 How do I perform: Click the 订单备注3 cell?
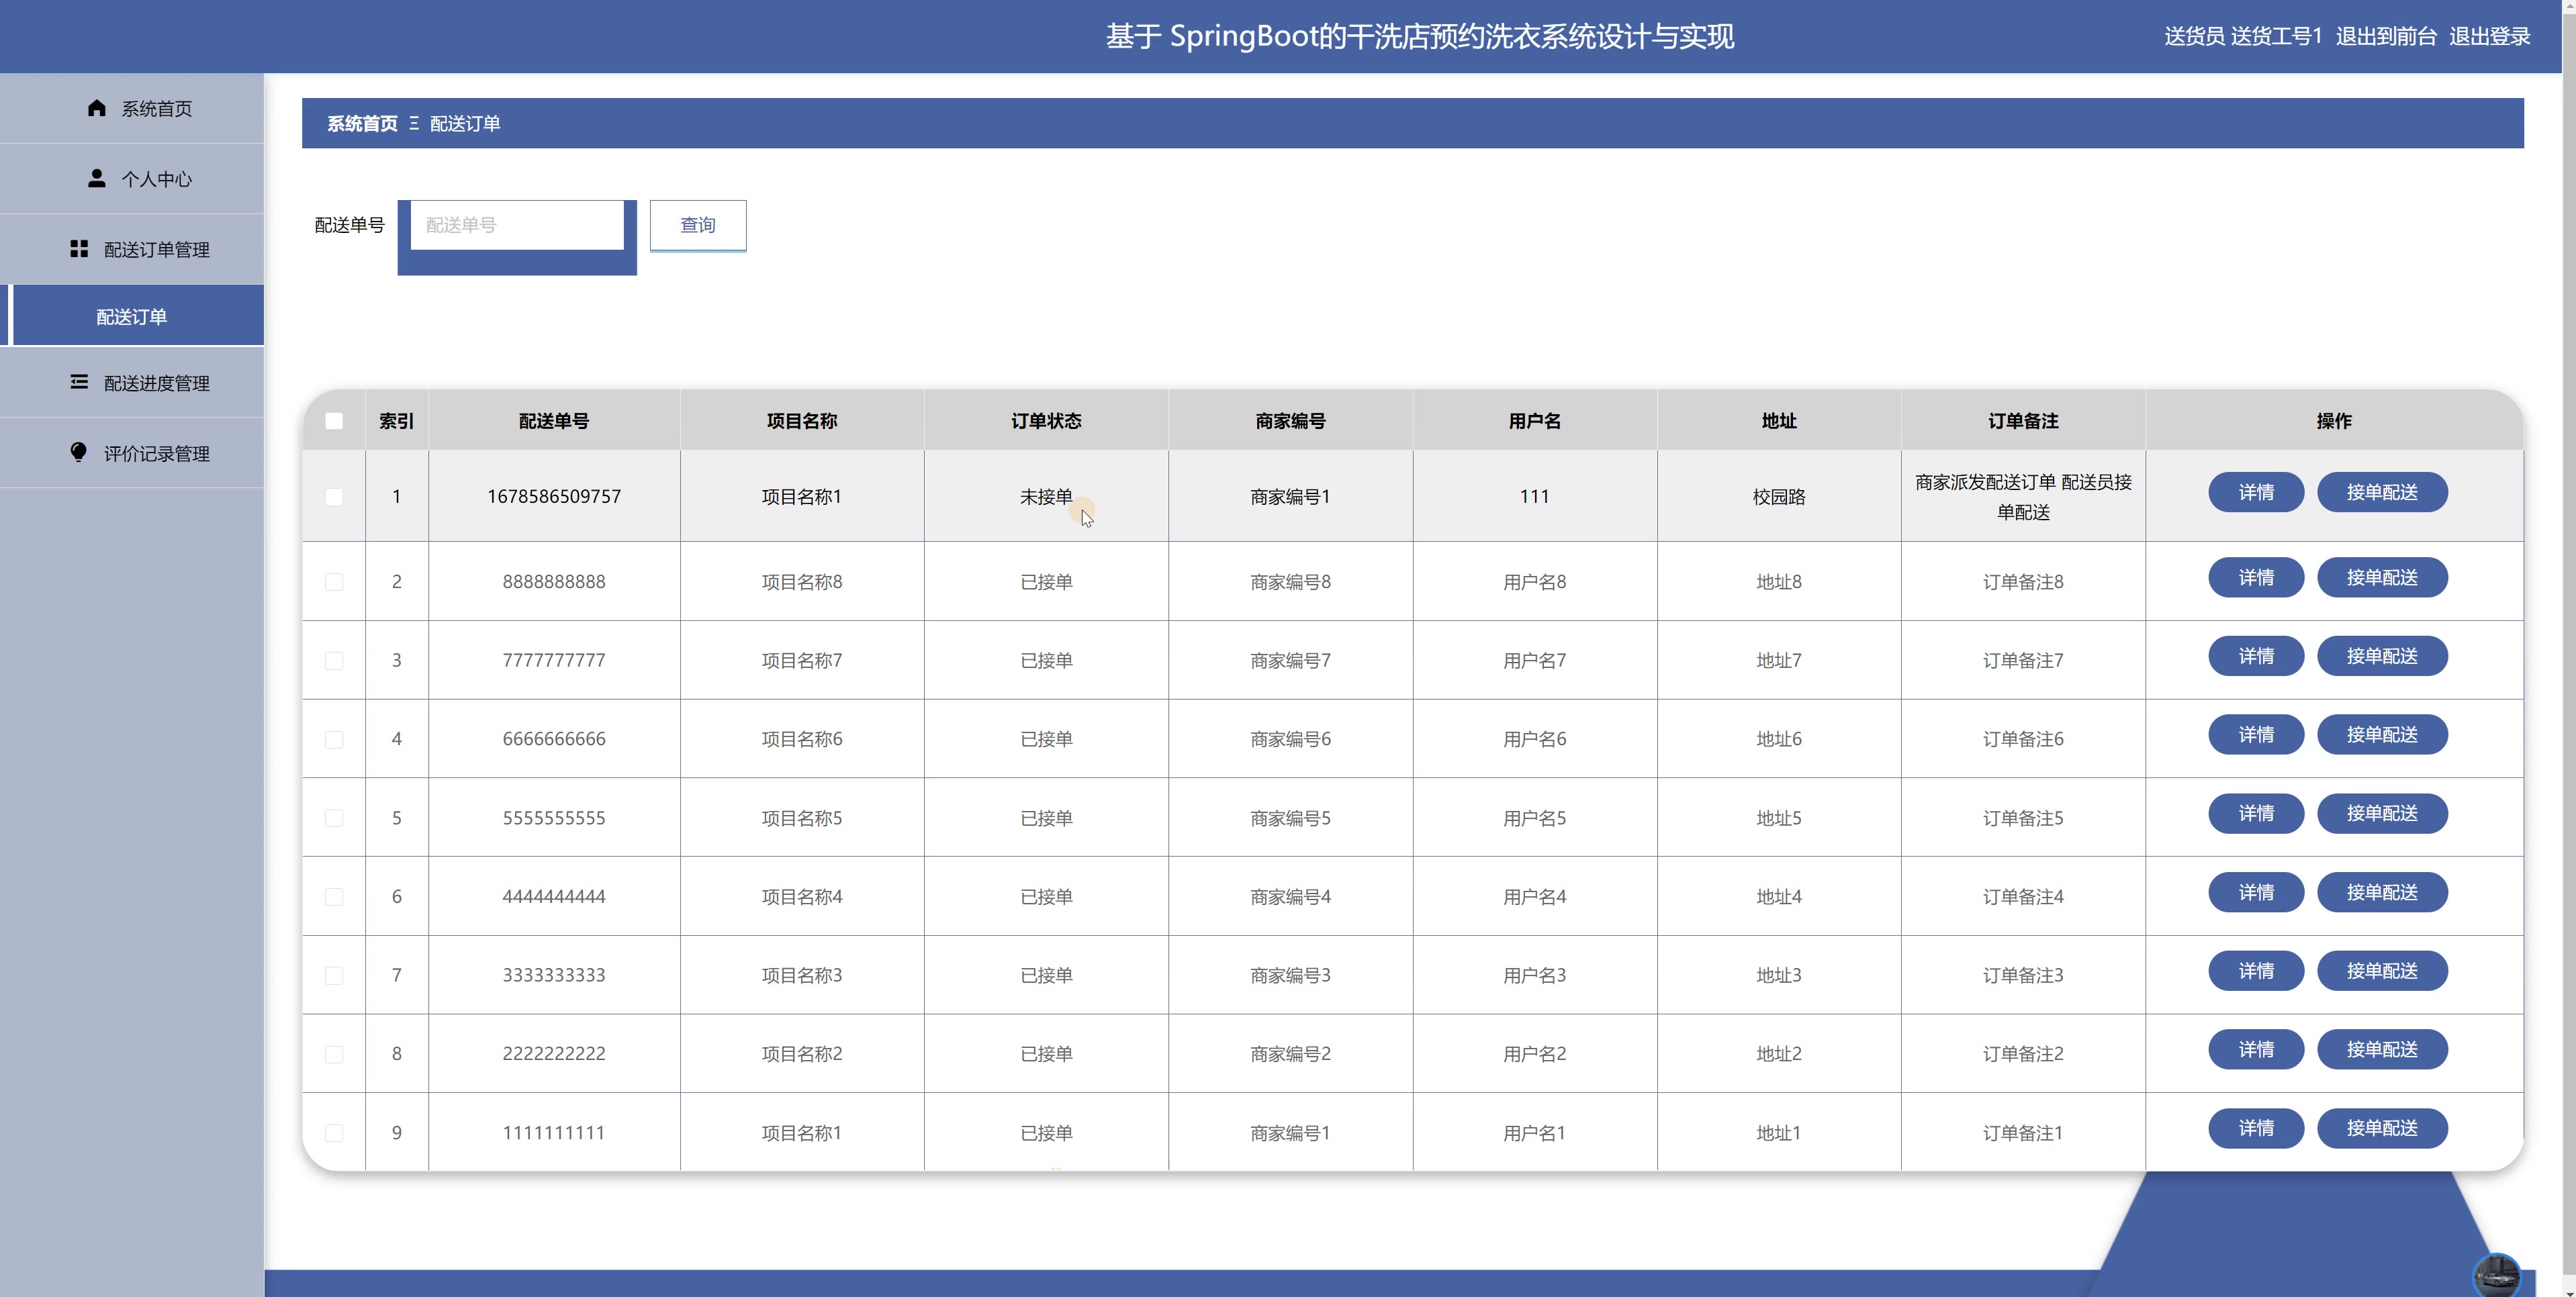[x=2023, y=975]
